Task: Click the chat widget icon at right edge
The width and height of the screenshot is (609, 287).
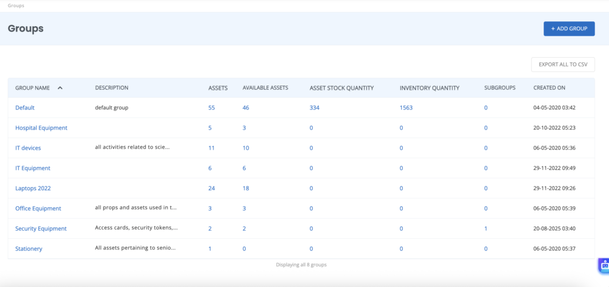Action: (604, 266)
